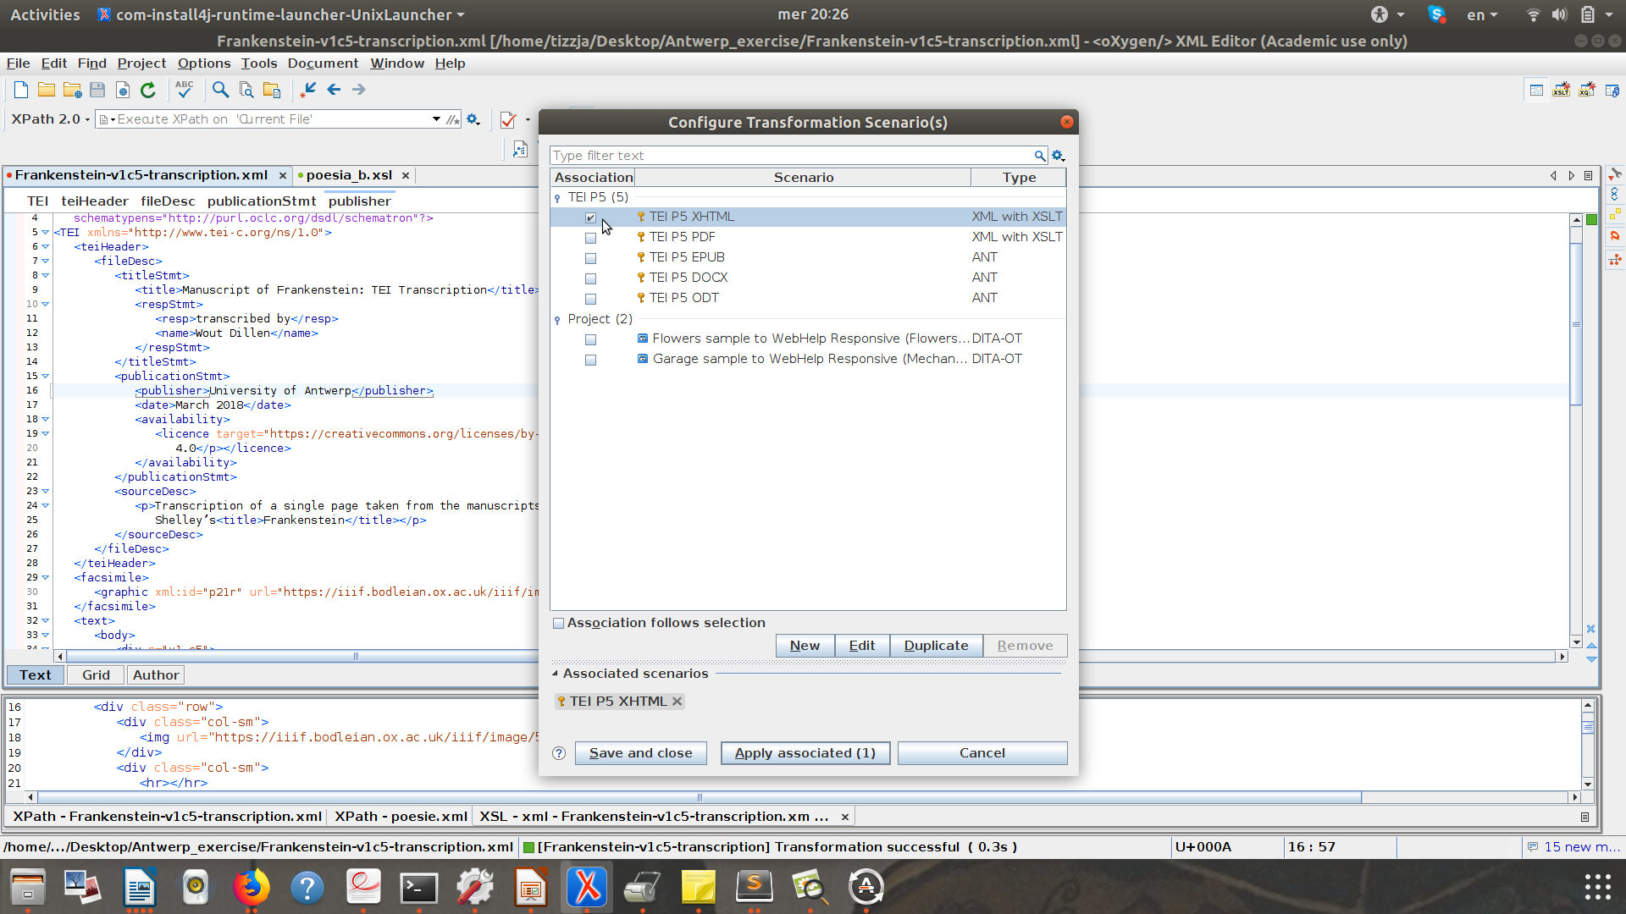Click the editor horizontal scrollbar thumb
The height and width of the screenshot is (914, 1626).
click(x=356, y=657)
